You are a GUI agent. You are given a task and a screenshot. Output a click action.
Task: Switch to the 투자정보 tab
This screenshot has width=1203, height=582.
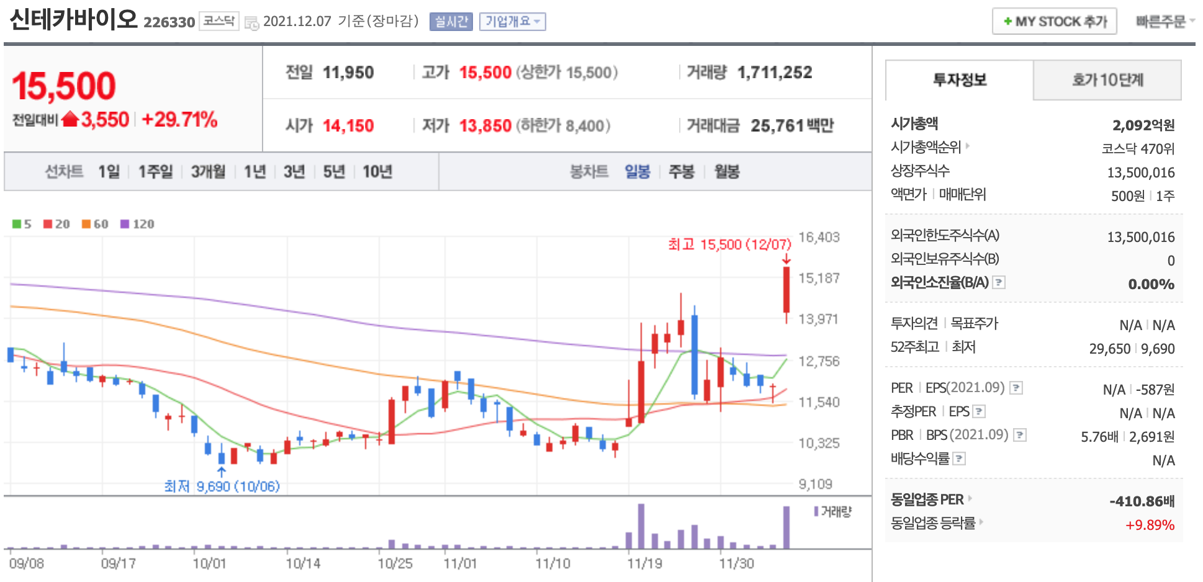tap(960, 80)
